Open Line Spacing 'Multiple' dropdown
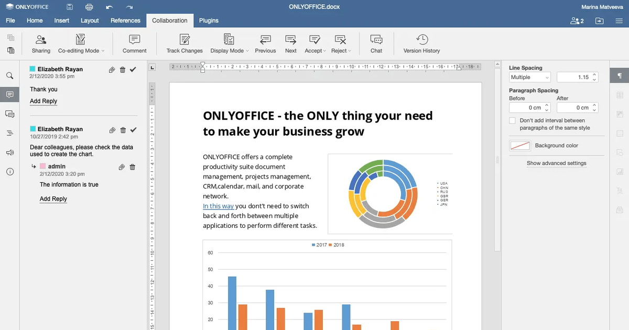 pos(530,77)
